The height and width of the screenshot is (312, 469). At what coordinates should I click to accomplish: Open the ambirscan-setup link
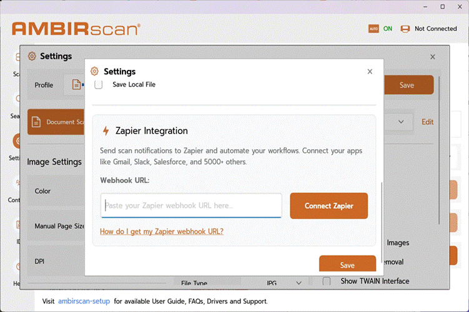pyautogui.click(x=84, y=301)
